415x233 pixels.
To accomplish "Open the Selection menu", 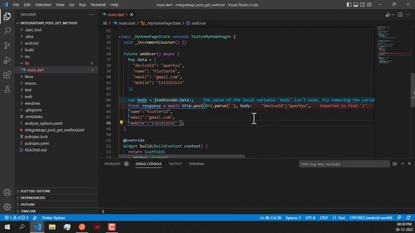I will [43, 5].
